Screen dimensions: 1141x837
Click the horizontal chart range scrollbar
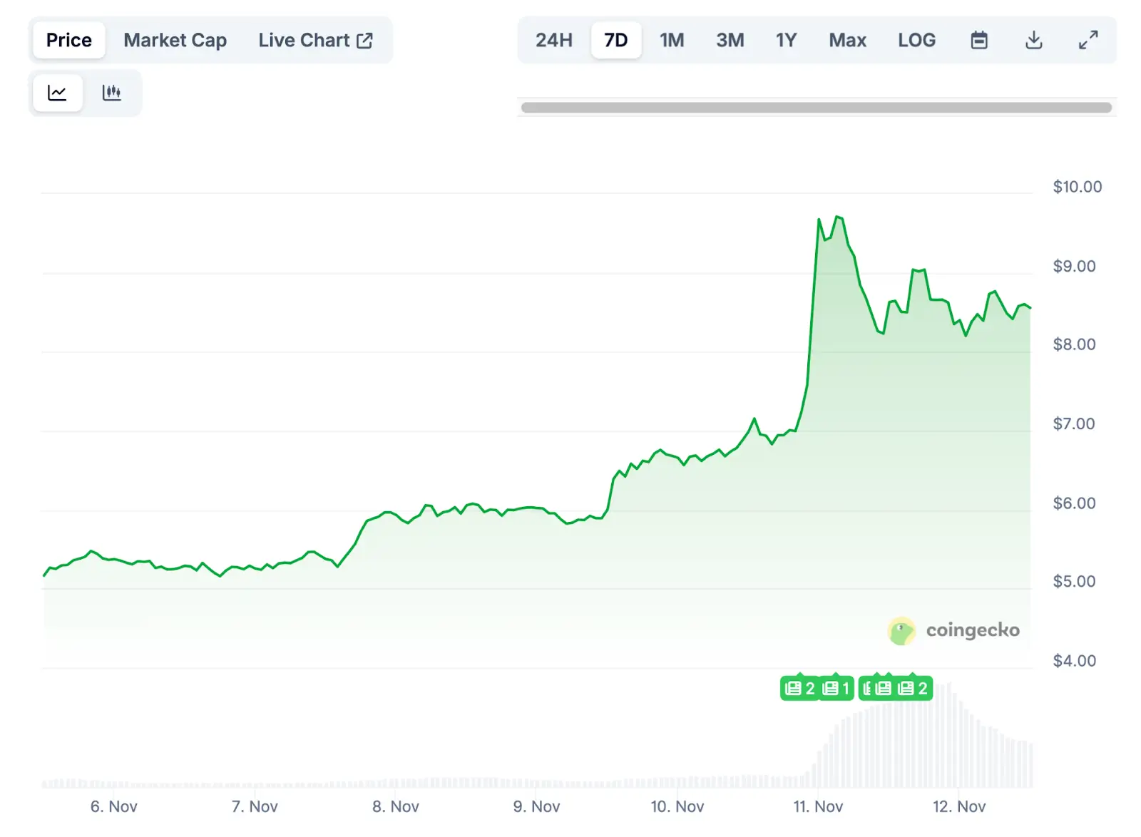tap(817, 108)
